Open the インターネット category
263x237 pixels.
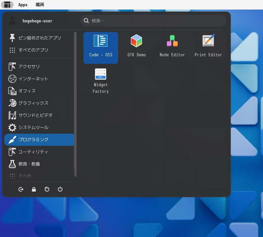tap(39, 79)
